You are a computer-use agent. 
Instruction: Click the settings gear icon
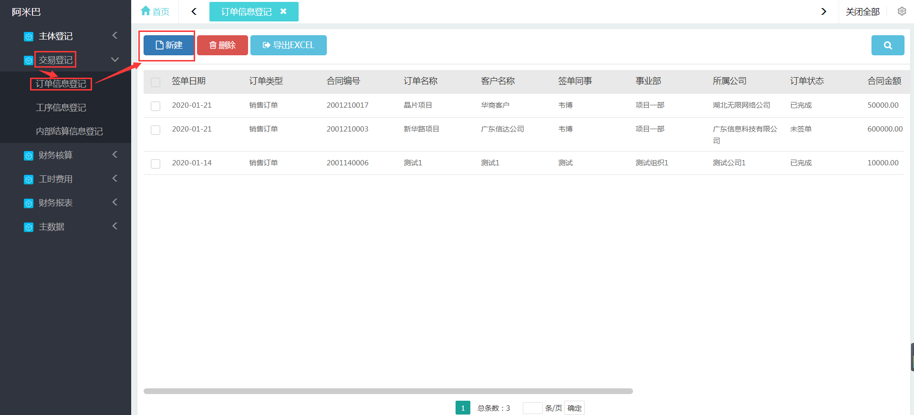902,11
